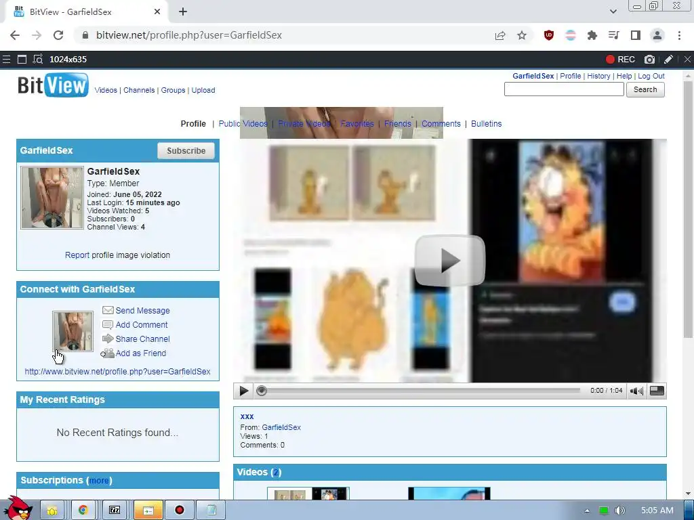Open the Channels navigation link
This screenshot has width=694, height=520.
[x=139, y=90]
